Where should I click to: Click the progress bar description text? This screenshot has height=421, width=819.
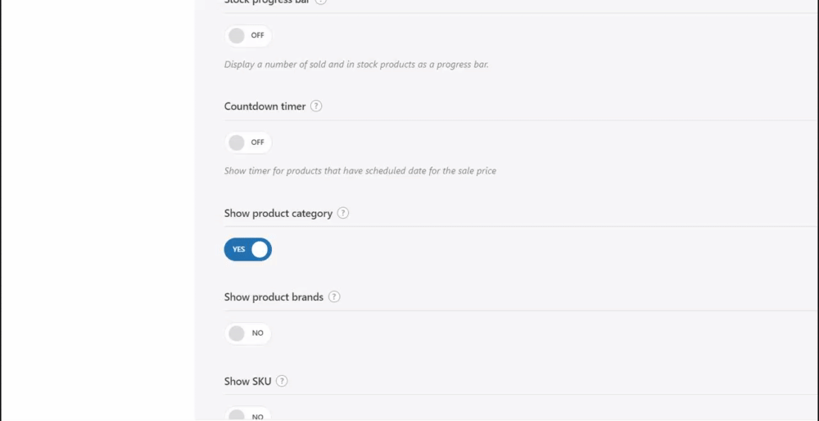coord(356,64)
